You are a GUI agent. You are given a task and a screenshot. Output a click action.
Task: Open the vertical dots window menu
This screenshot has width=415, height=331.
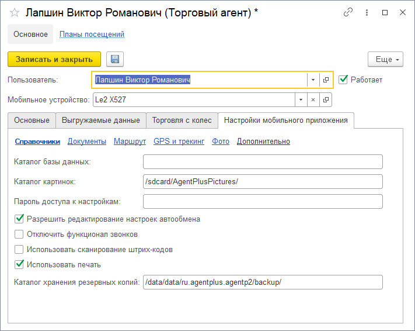367,12
